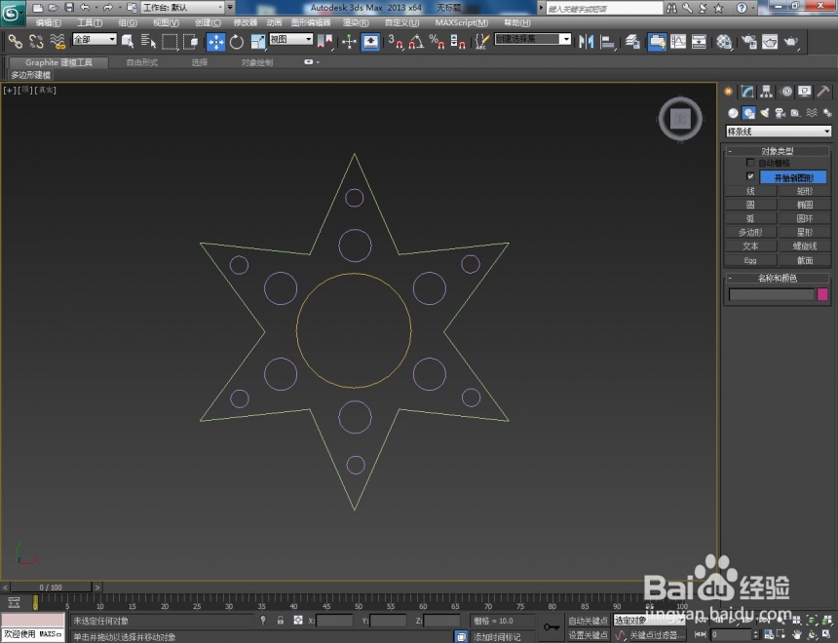The height and width of the screenshot is (643, 838).
Task: Open Select by Name list icon
Action: (x=148, y=41)
